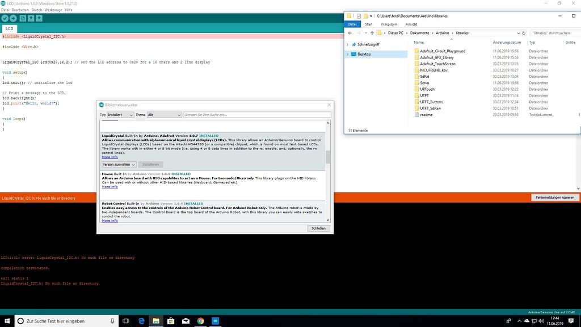
Task: Click Schließen in the Bibliotheksverwalter
Action: pos(318,228)
